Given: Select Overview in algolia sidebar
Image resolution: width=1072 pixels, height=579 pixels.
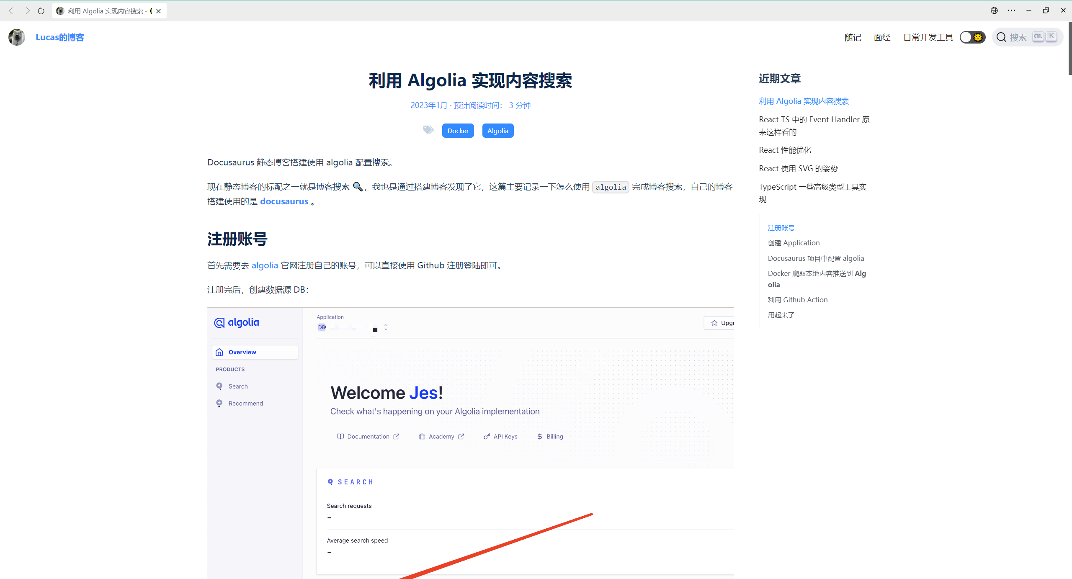Looking at the screenshot, I should [x=255, y=352].
